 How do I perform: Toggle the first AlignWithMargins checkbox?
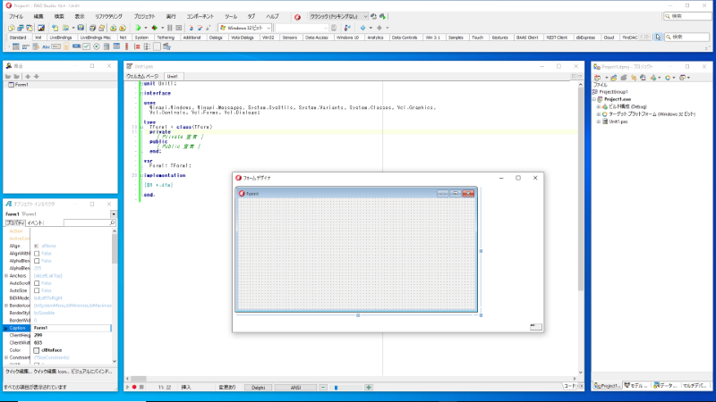(x=37, y=254)
